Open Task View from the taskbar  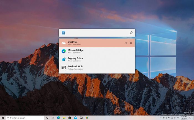click(53, 118)
